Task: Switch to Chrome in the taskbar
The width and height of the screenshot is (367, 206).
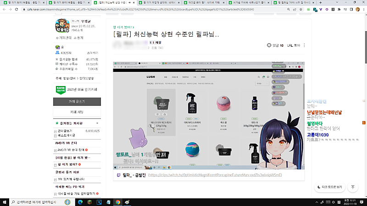Action: point(118,202)
